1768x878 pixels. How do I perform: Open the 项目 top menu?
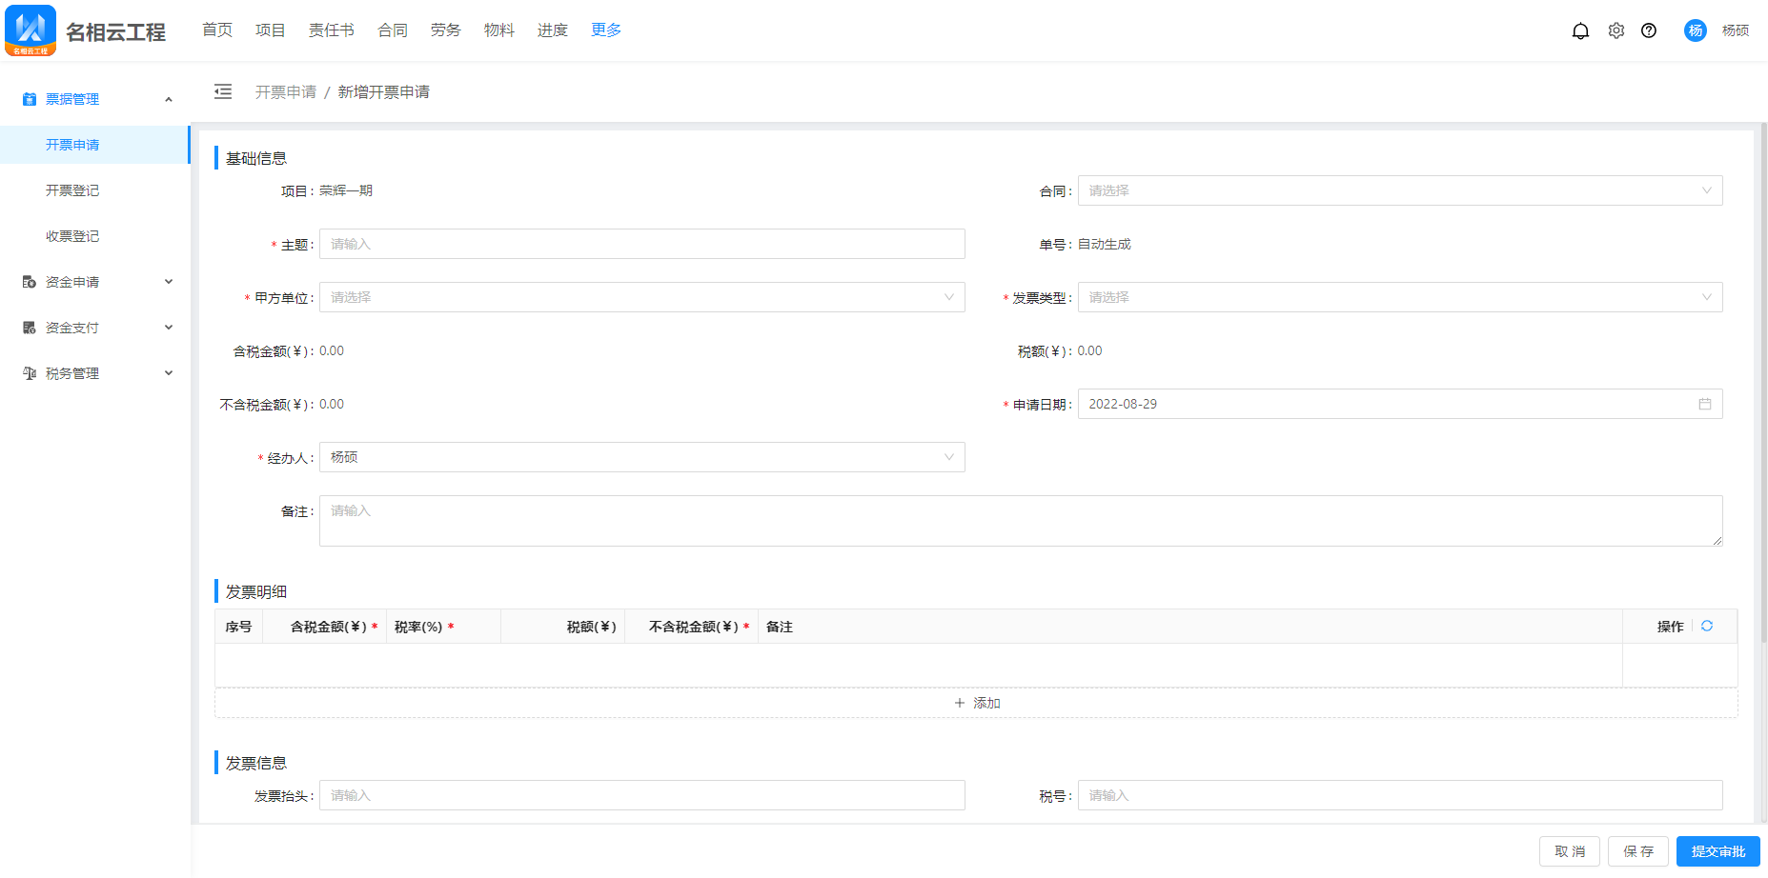click(271, 30)
